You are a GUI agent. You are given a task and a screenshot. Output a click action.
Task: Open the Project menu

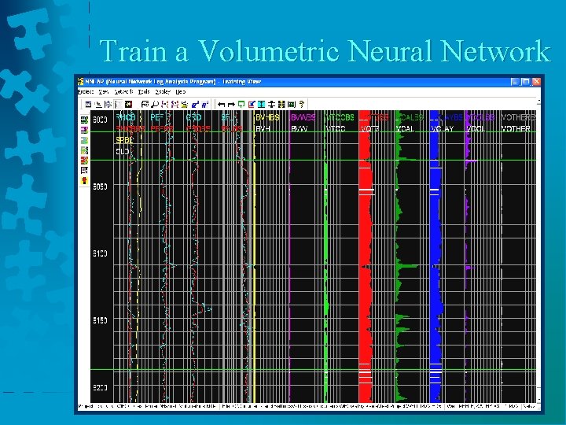tap(86, 92)
